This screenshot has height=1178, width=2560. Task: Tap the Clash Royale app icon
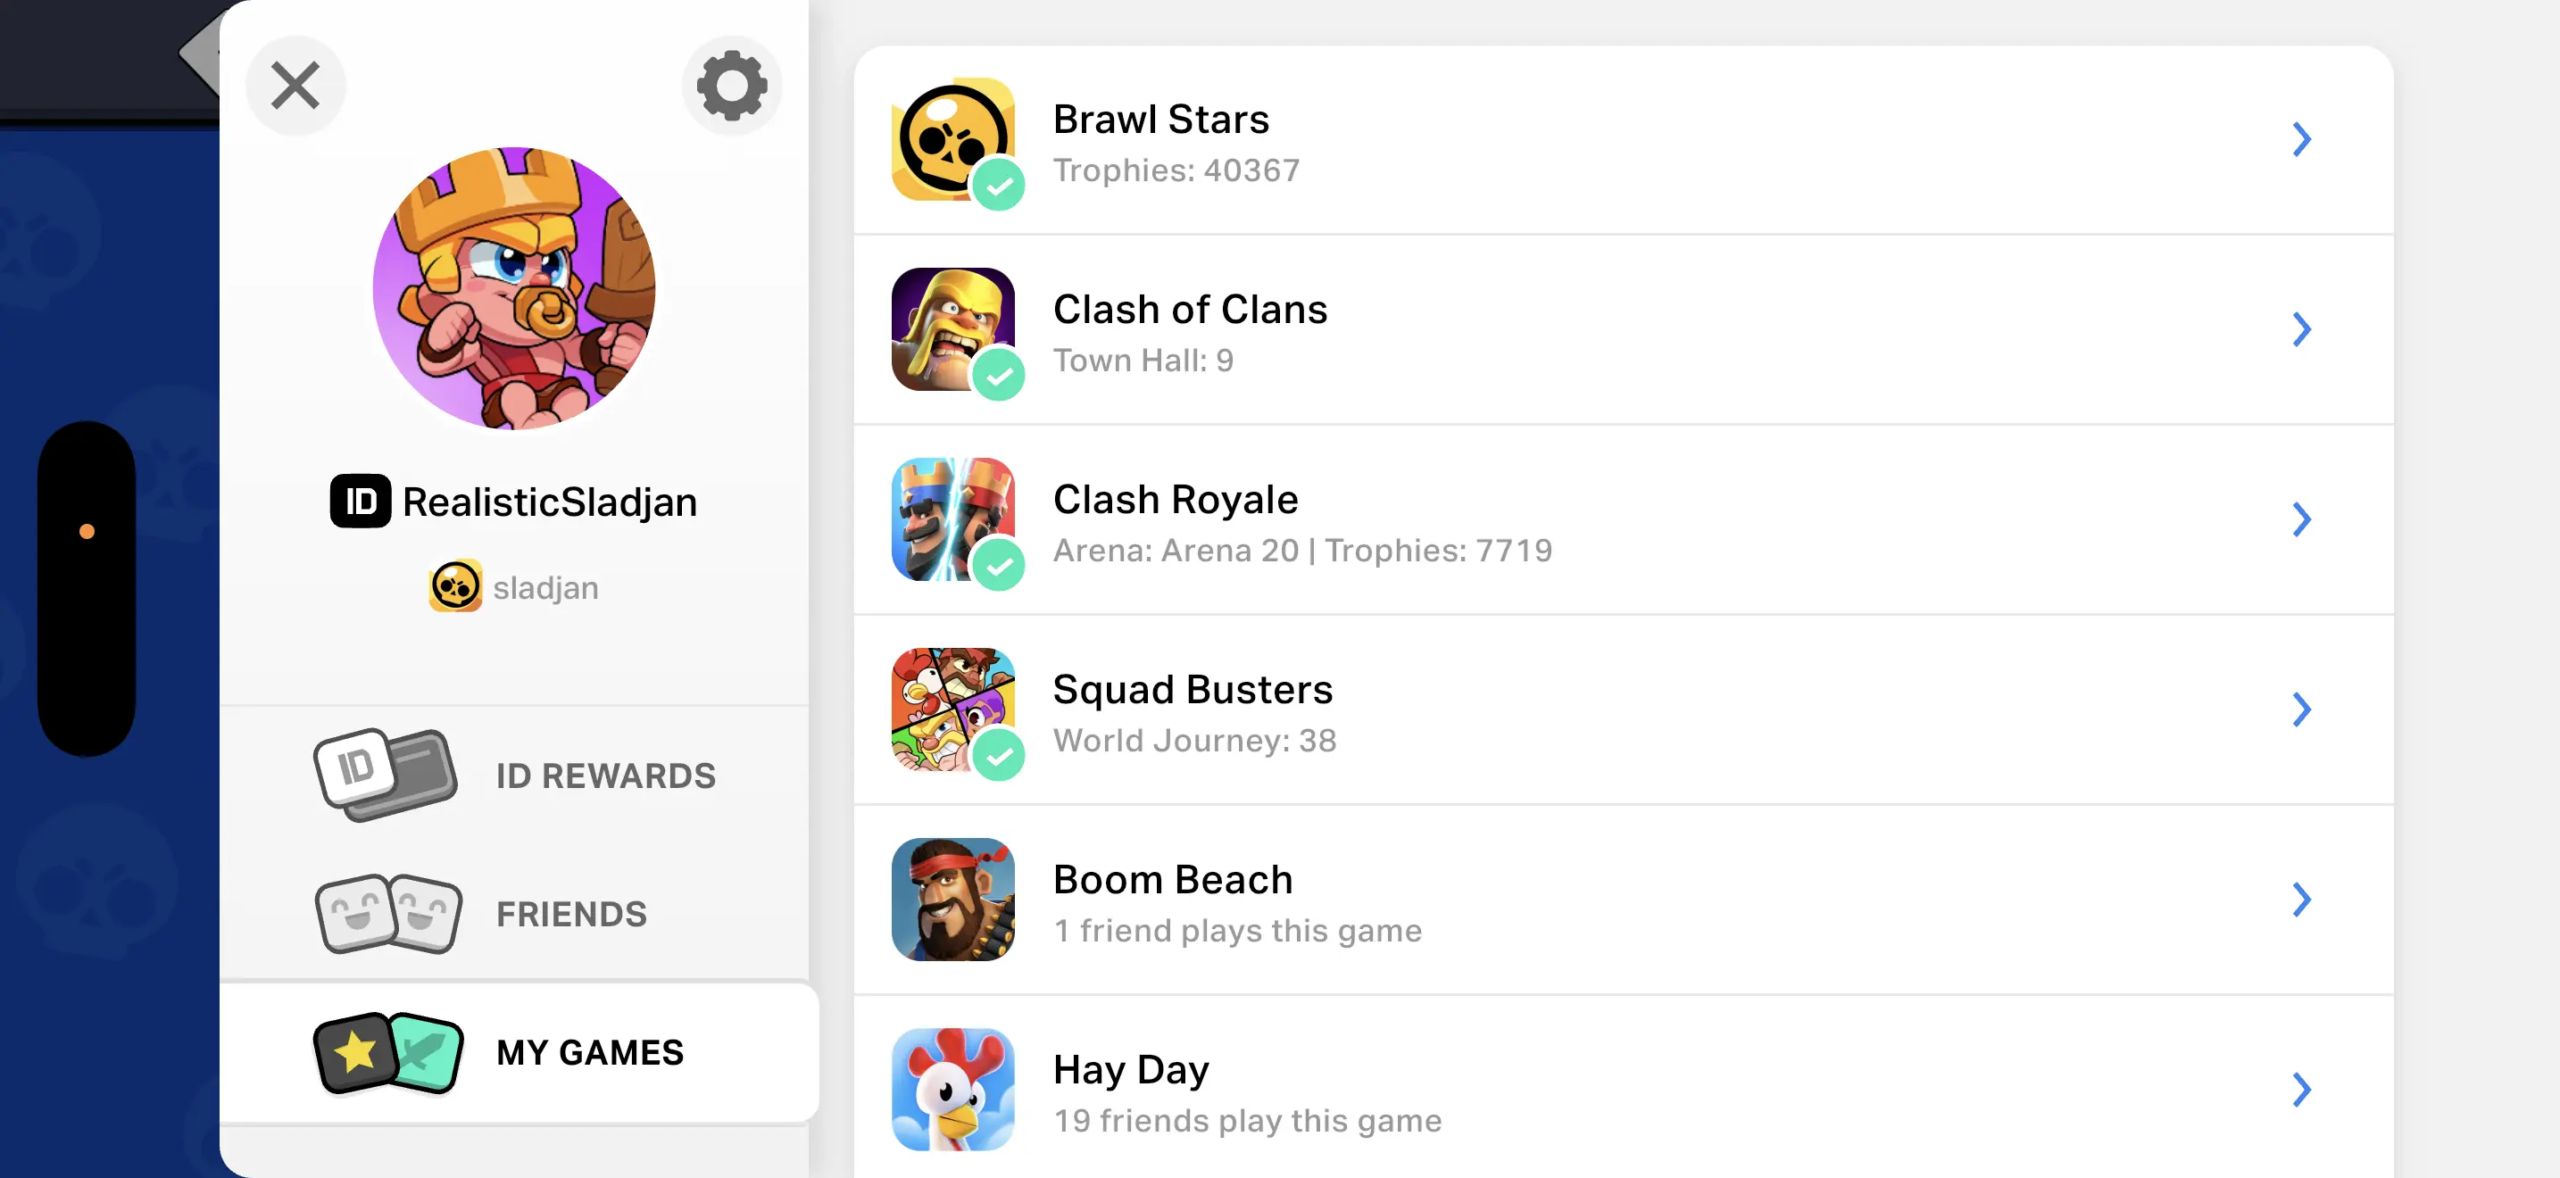pyautogui.click(x=952, y=519)
